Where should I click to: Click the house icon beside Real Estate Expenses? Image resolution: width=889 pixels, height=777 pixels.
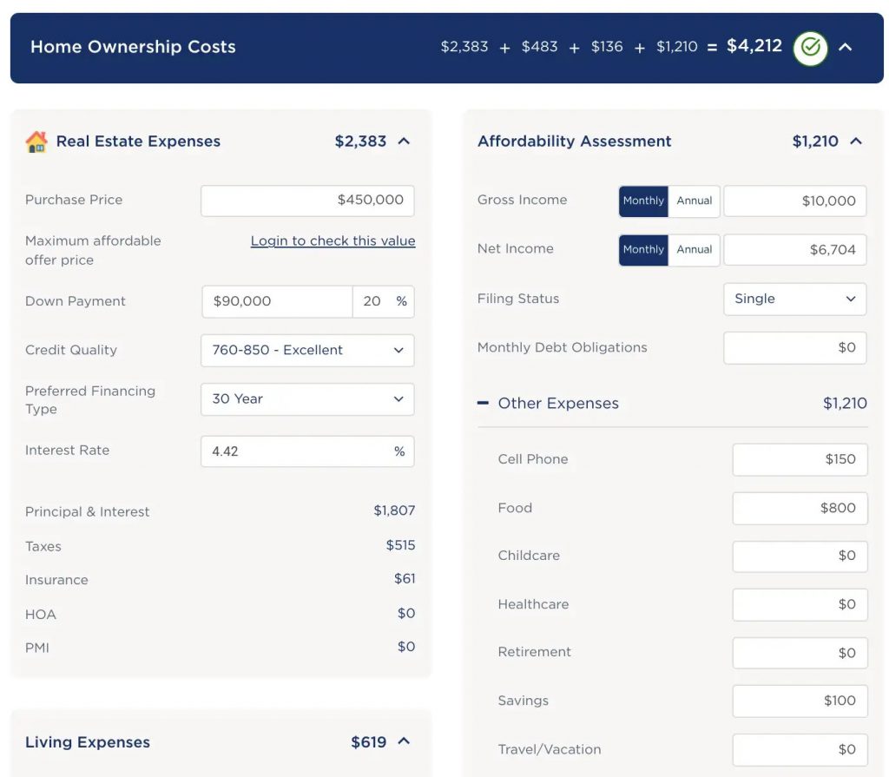[x=36, y=142]
